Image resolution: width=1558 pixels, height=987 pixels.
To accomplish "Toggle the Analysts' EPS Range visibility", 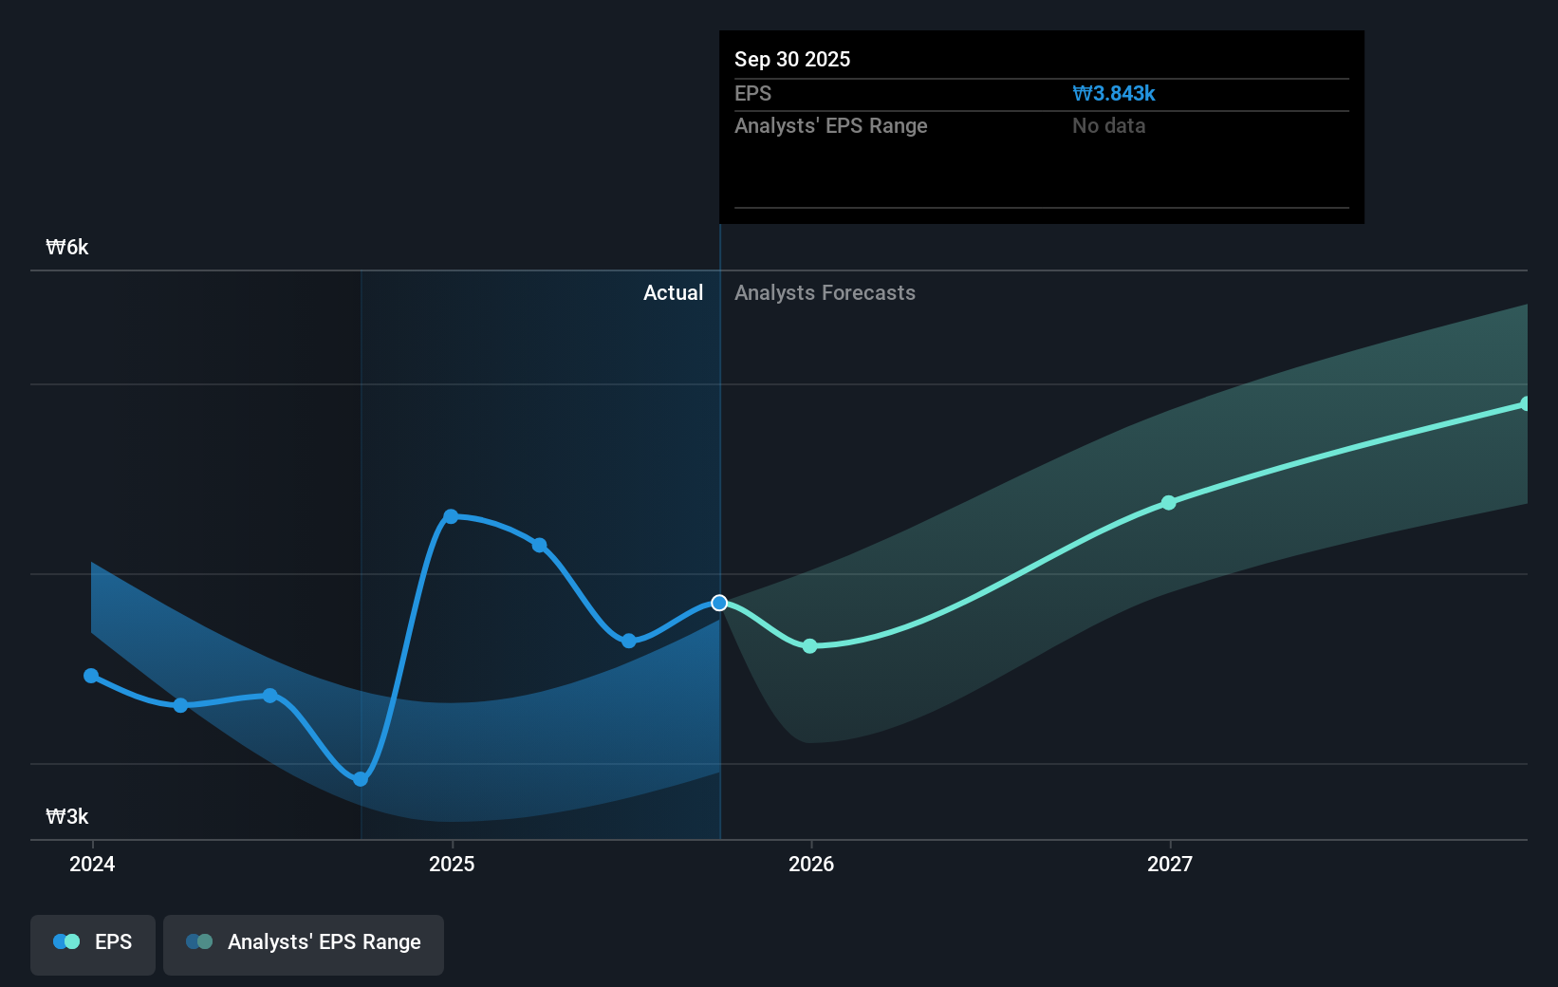I will 303,944.
